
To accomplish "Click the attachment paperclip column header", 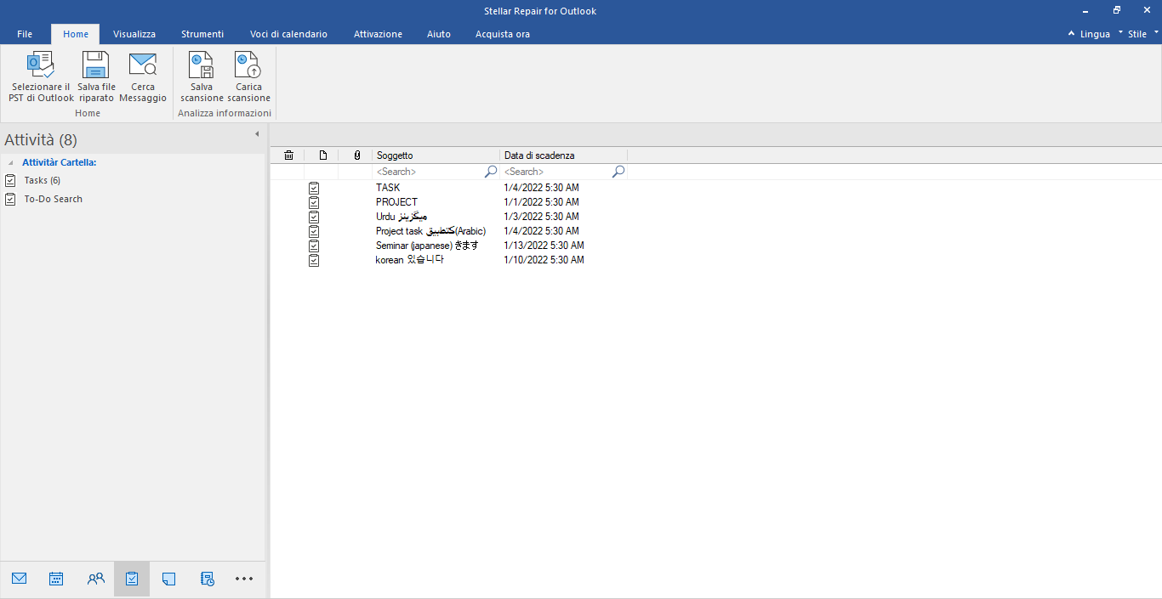I will point(356,155).
